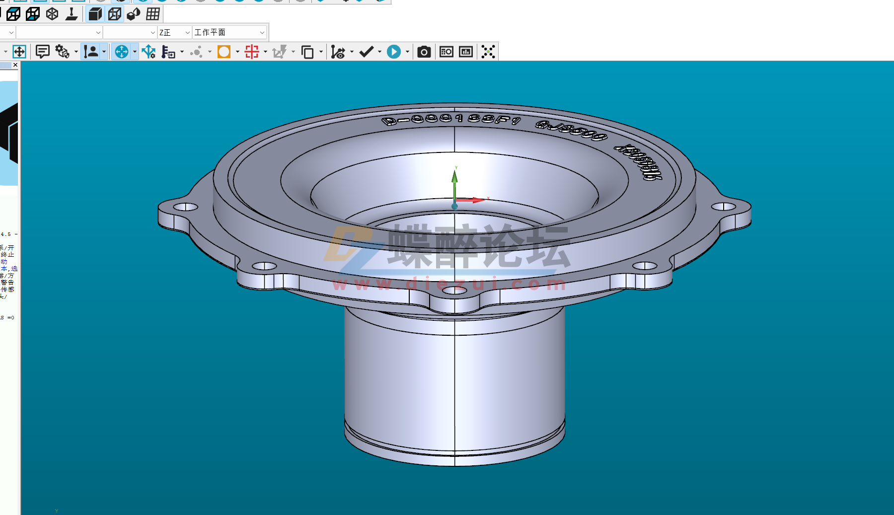This screenshot has height=515, width=894.
Task: Click the checkmark validation tool
Action: click(367, 51)
